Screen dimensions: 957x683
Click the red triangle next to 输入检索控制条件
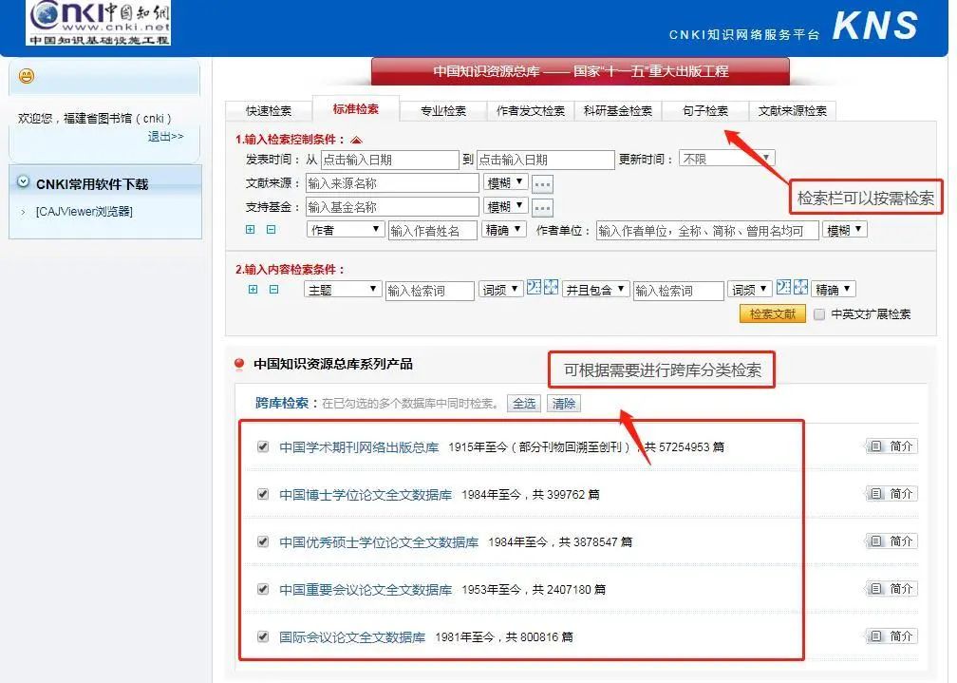click(x=356, y=140)
